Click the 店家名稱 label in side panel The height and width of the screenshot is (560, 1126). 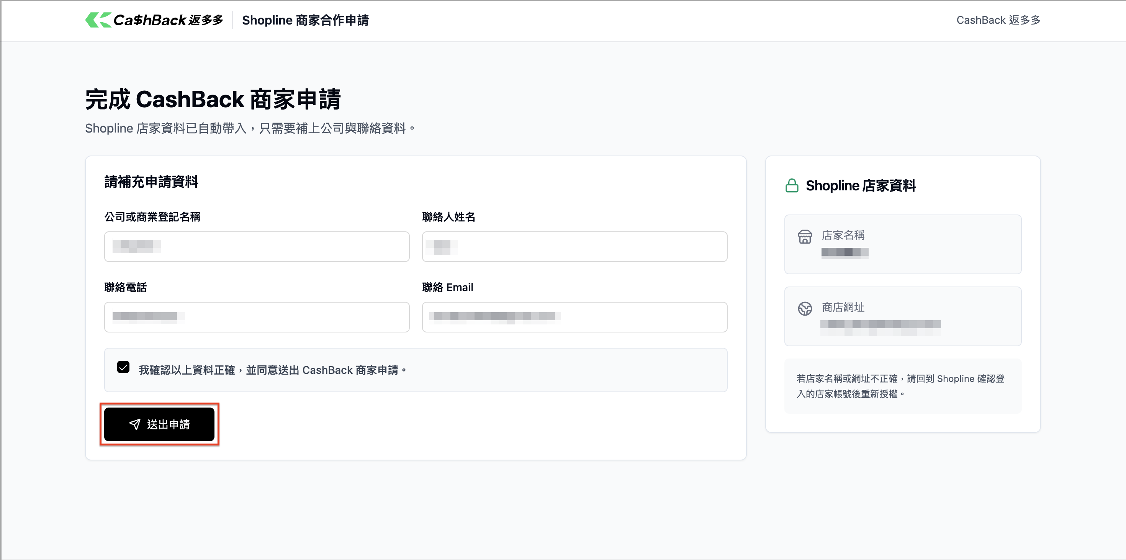[x=843, y=235]
